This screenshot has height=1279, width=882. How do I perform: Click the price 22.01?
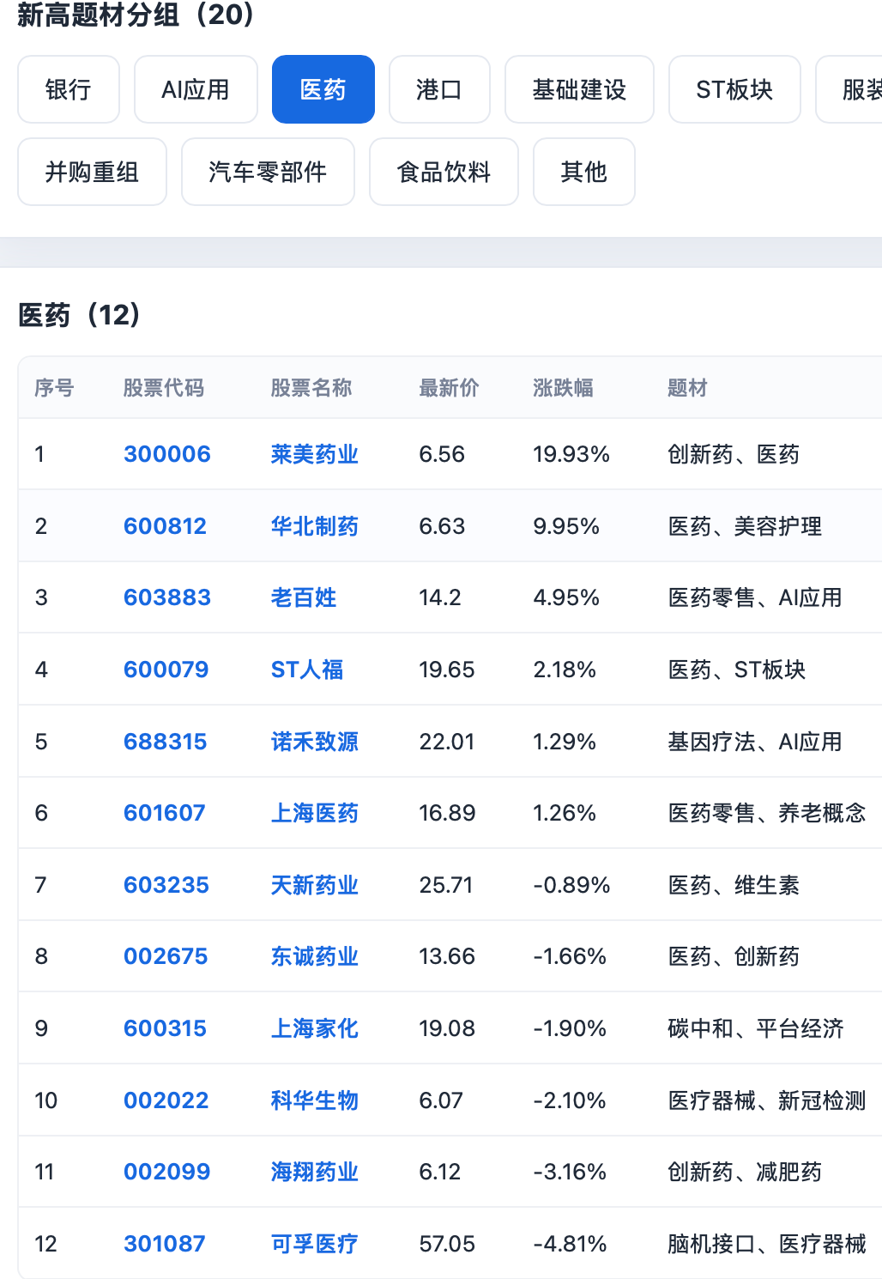[447, 742]
